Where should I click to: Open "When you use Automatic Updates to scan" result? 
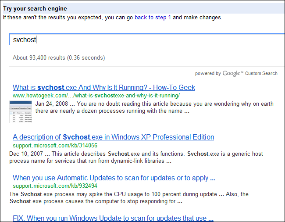tap(114, 178)
